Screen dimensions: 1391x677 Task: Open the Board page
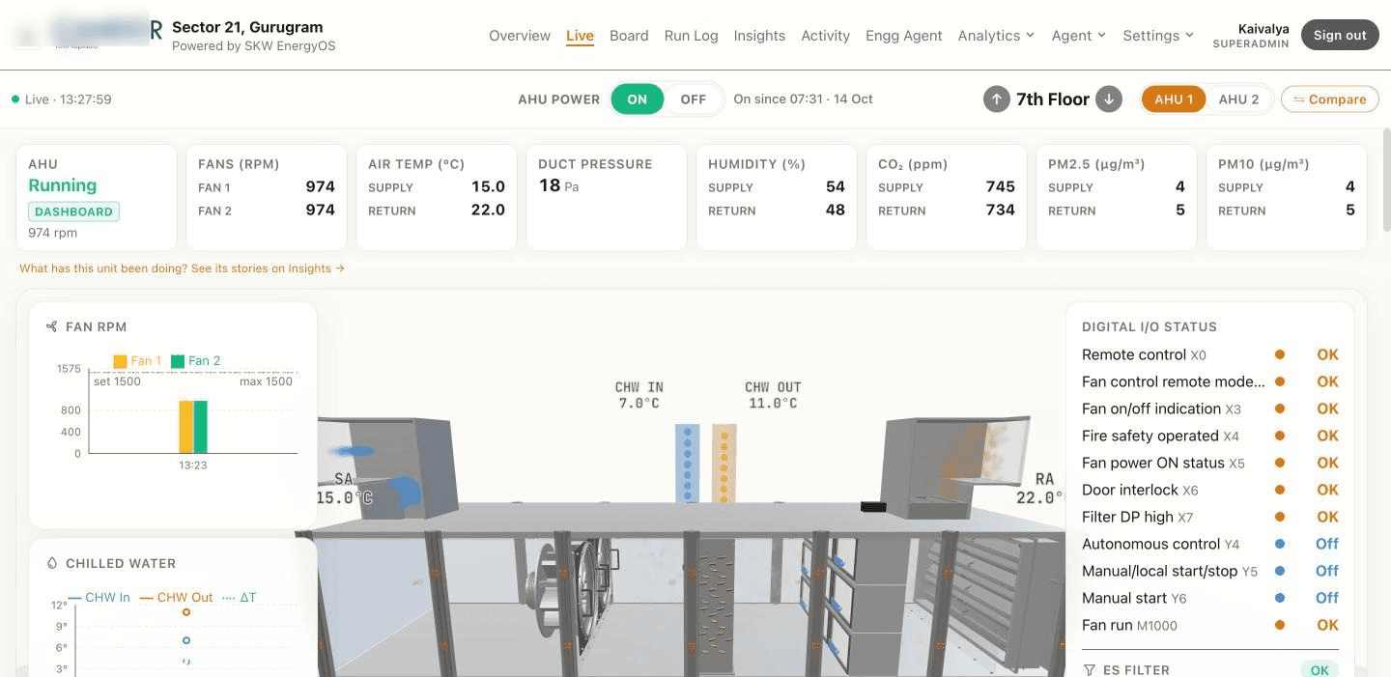(x=629, y=36)
